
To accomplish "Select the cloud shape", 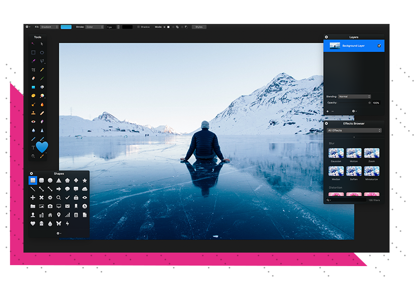I will (x=84, y=189).
